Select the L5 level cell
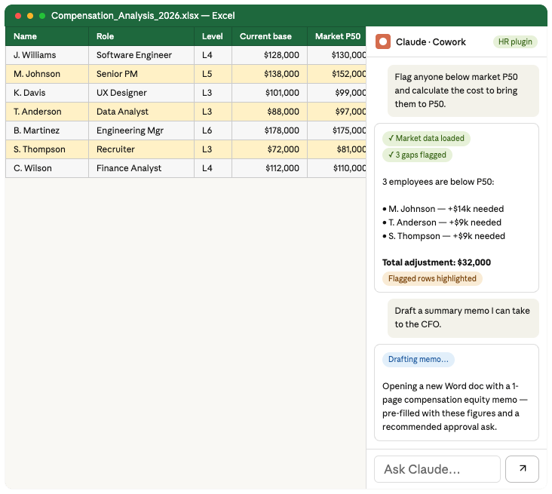Viewport: 552px width, 494px height. pos(213,74)
